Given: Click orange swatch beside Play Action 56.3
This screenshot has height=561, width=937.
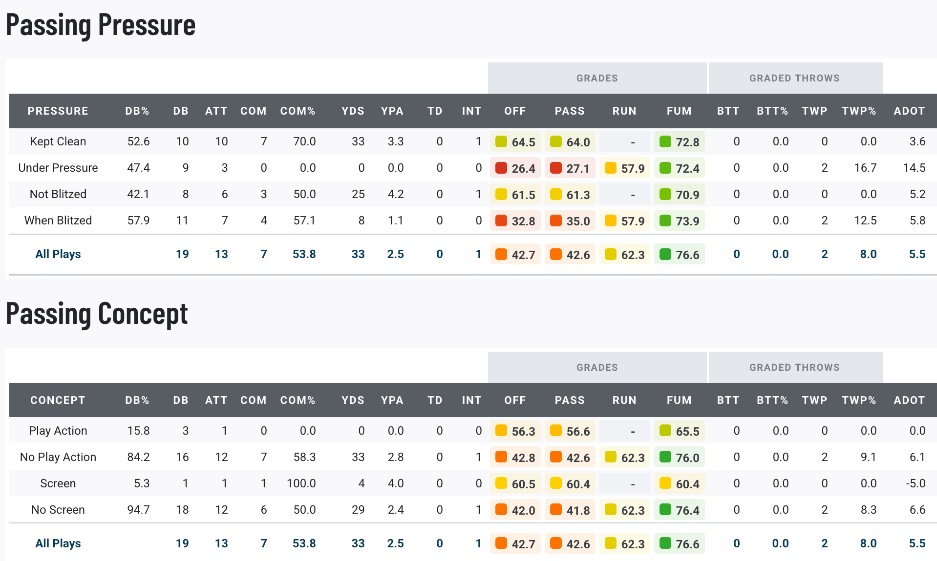Looking at the screenshot, I should pyautogui.click(x=501, y=431).
